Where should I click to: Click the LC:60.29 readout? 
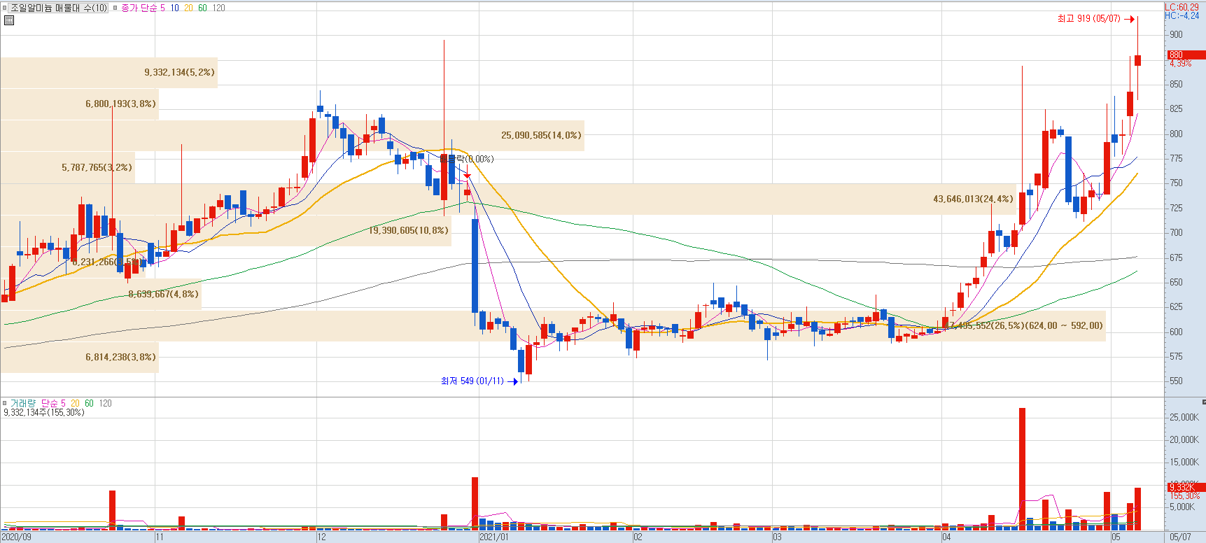[1182, 7]
